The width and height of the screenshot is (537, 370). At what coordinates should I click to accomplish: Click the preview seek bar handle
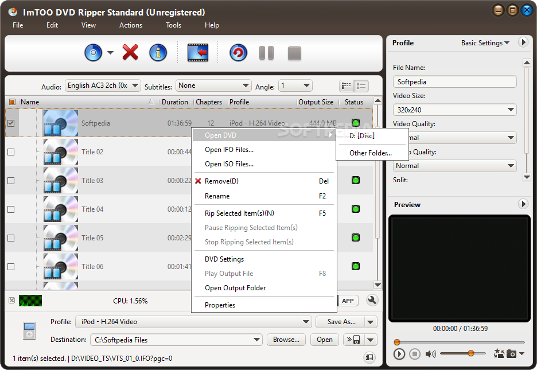tap(397, 341)
